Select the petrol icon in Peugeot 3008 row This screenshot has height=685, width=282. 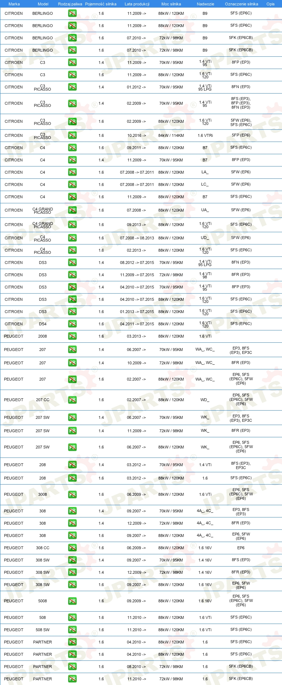72,494
